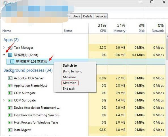Click the Host Process for Windows Tasks icon
The image size is (168, 137).
[10, 123]
